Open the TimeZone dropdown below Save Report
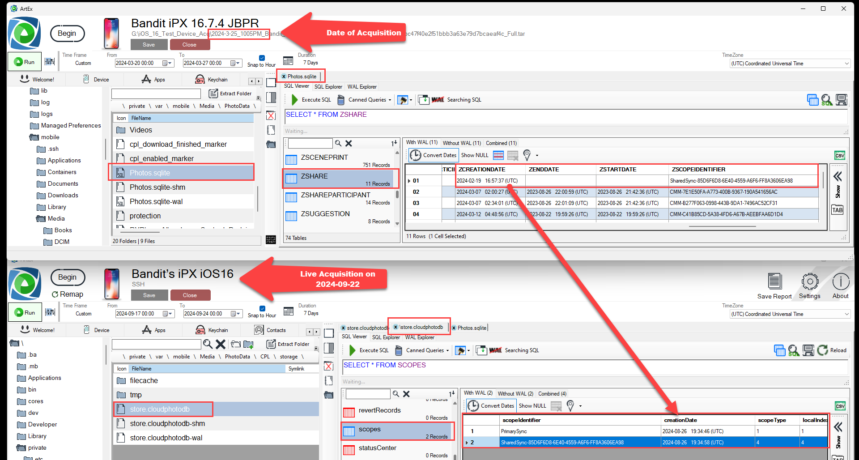The width and height of the screenshot is (859, 460). pyautogui.click(x=790, y=314)
